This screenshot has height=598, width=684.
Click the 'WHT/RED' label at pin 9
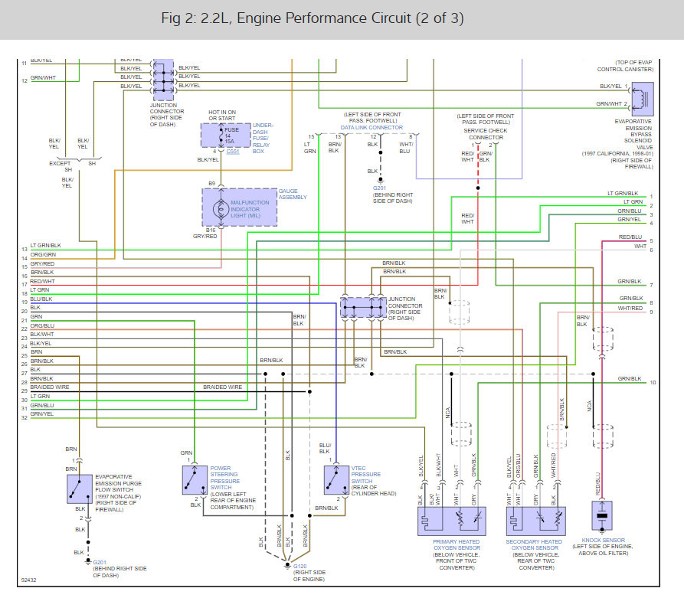(630, 308)
